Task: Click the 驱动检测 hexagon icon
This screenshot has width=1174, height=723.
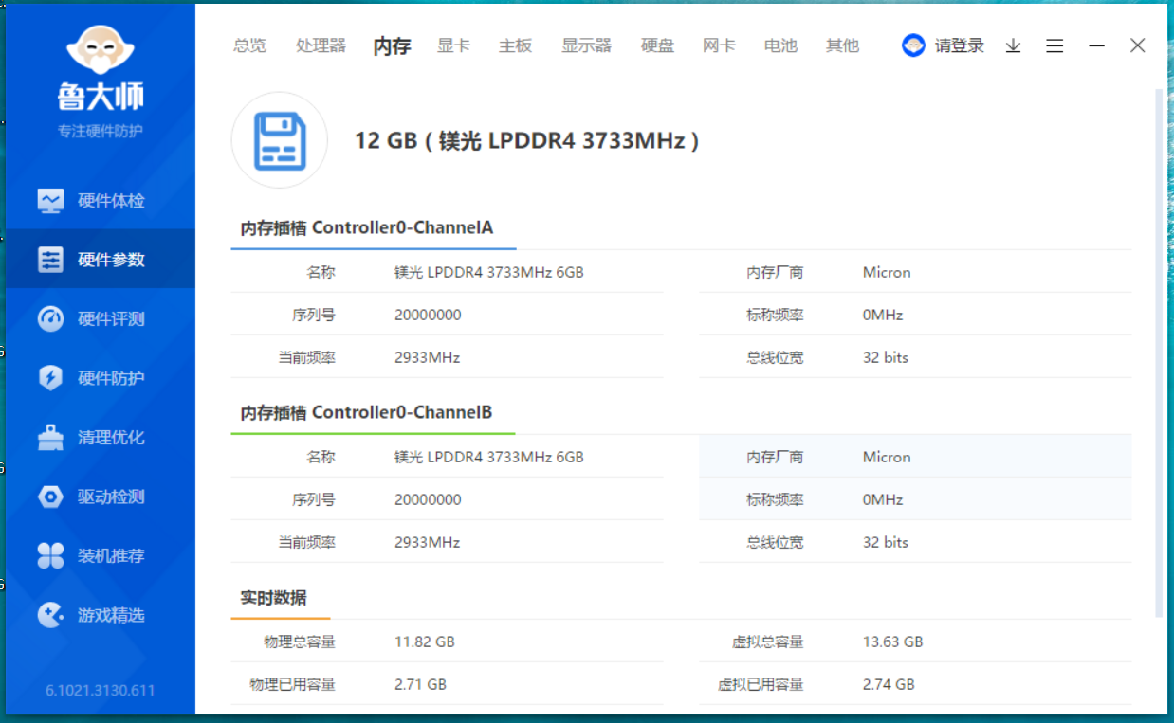Action: (50, 497)
